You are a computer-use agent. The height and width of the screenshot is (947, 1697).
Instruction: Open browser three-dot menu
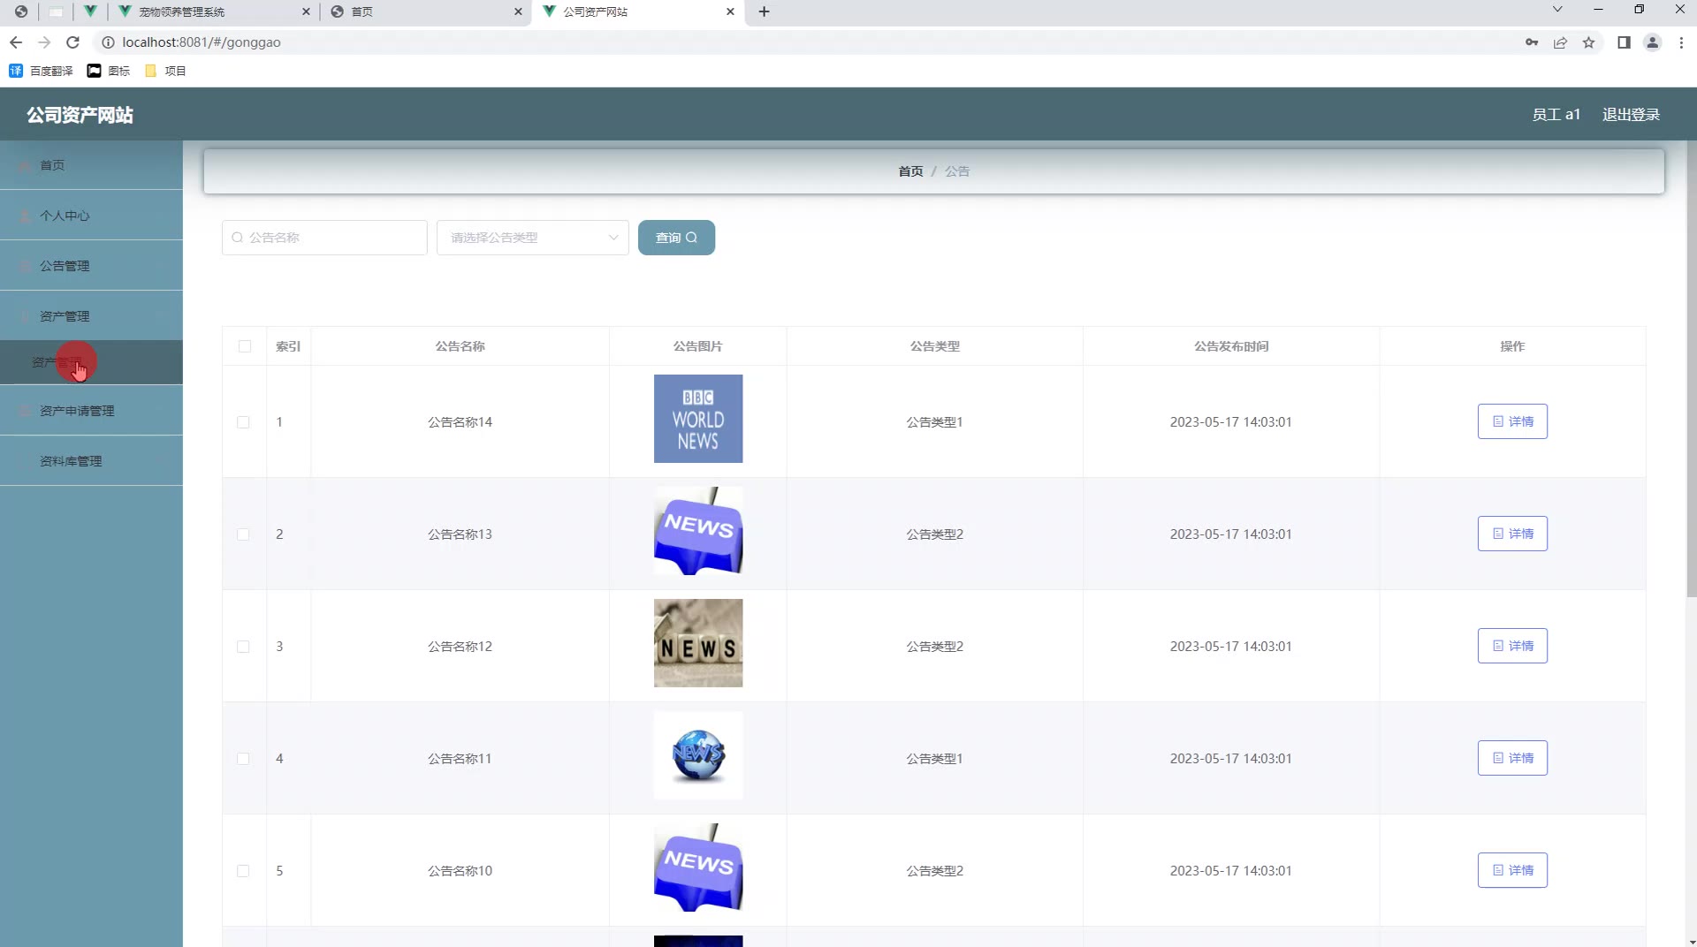click(x=1681, y=42)
